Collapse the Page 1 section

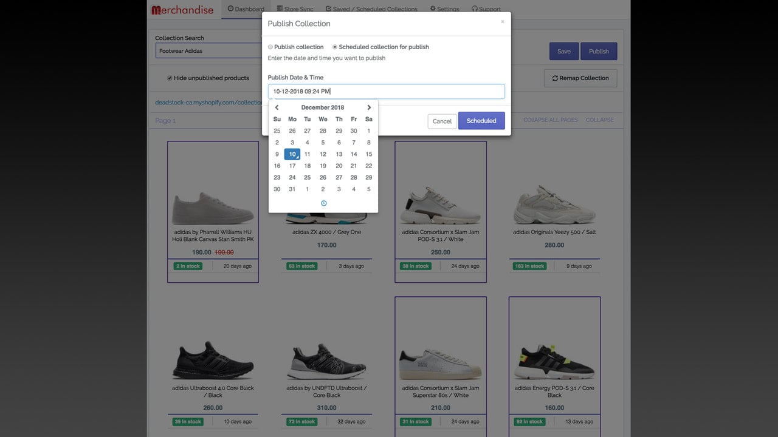(x=600, y=120)
